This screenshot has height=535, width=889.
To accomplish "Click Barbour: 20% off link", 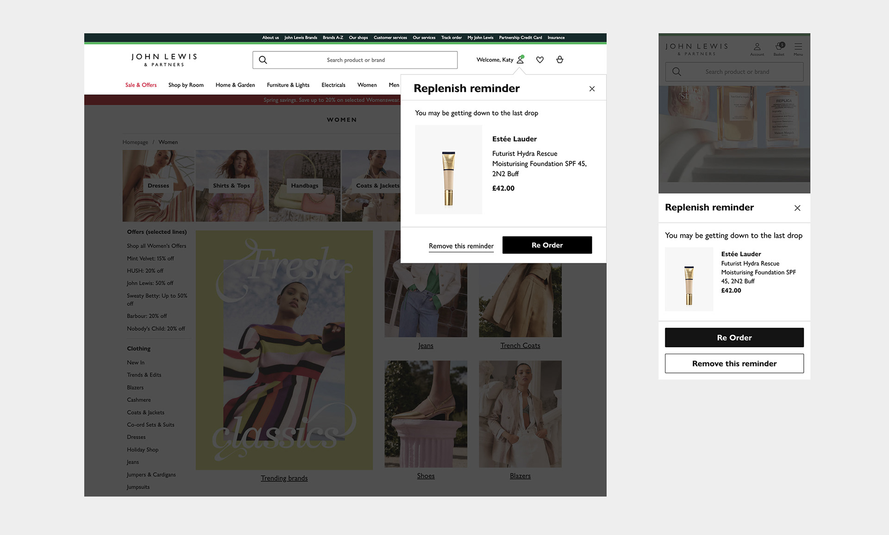I will pos(147,316).
